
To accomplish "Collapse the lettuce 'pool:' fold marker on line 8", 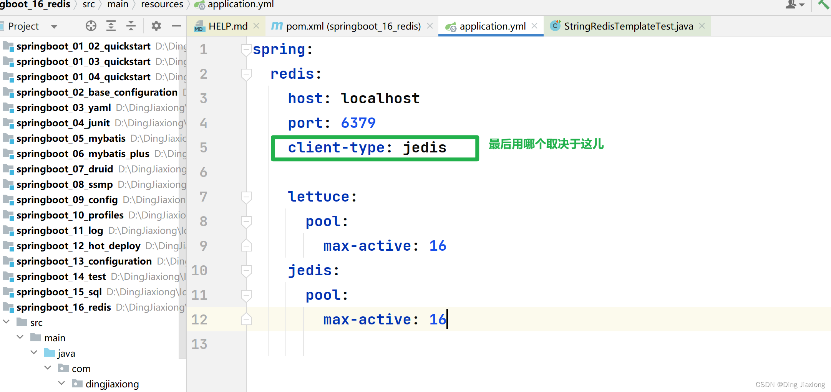I will (246, 222).
